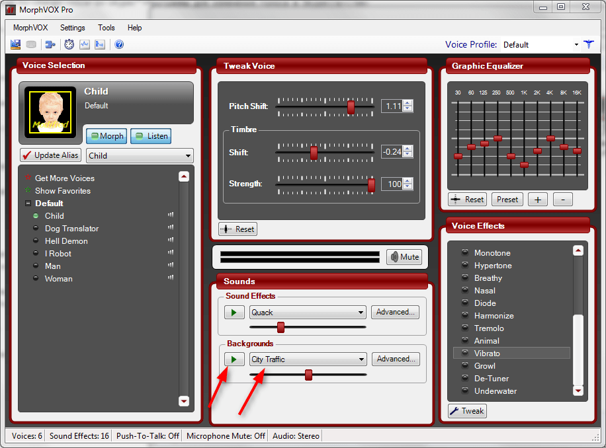
Task: Enable the Vibrato voice effect
Action: click(486, 354)
